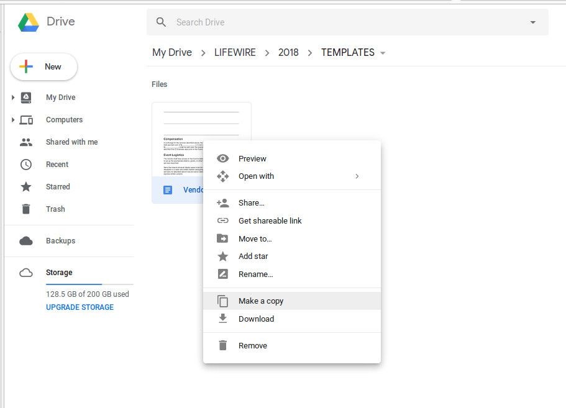Image resolution: width=566 pixels, height=408 pixels.
Task: Click in the Search Drive field
Action: point(342,22)
